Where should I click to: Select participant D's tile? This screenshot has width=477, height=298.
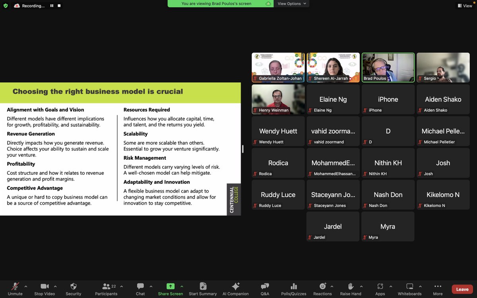click(x=388, y=131)
